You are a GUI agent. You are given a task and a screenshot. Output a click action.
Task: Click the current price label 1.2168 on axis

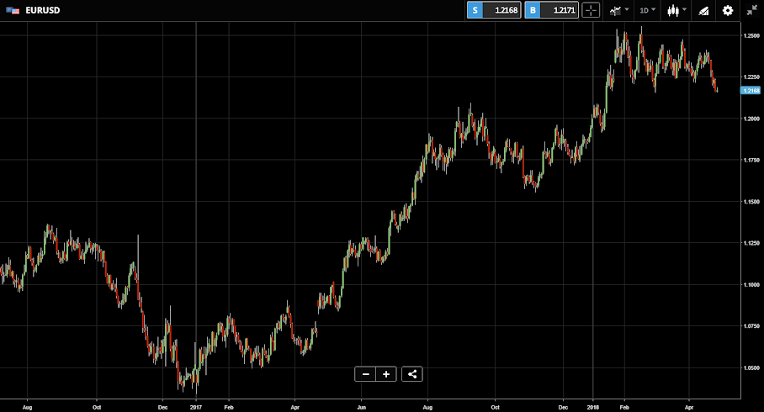(751, 91)
